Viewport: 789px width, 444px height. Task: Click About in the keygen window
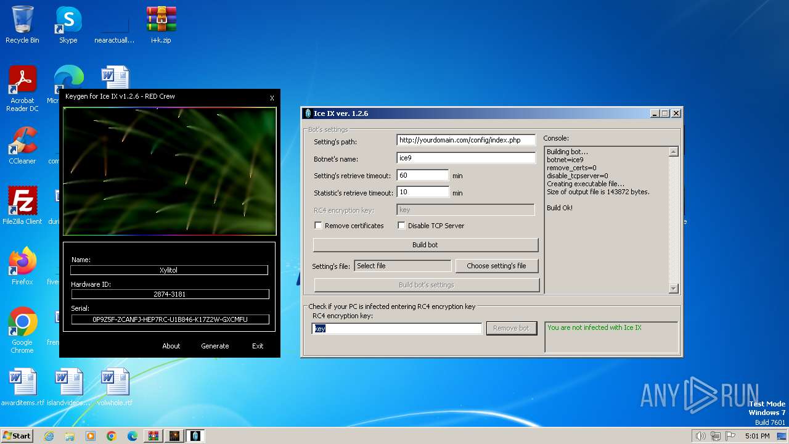(x=171, y=346)
